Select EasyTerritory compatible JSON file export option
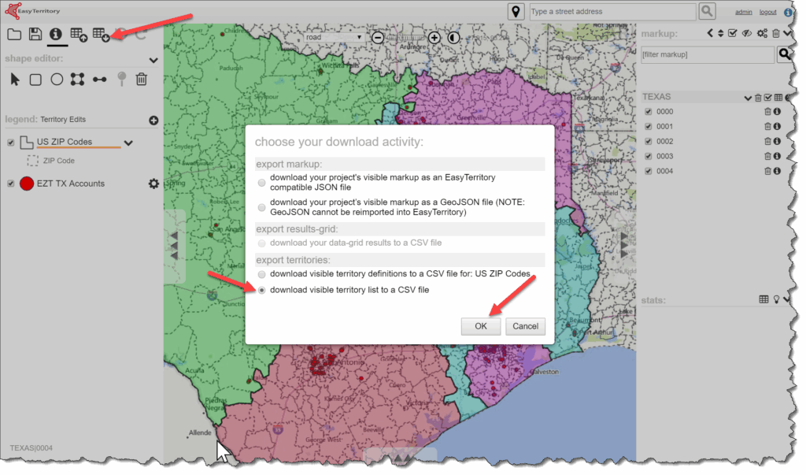Screen dimensions: 806x475 pos(262,182)
